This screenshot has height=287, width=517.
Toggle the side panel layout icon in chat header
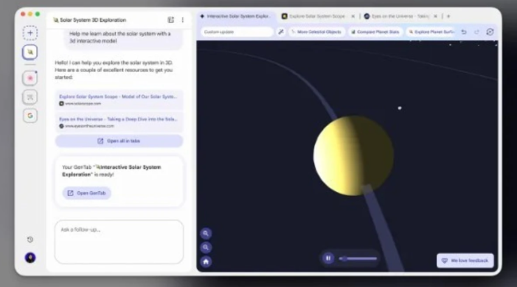click(x=171, y=20)
